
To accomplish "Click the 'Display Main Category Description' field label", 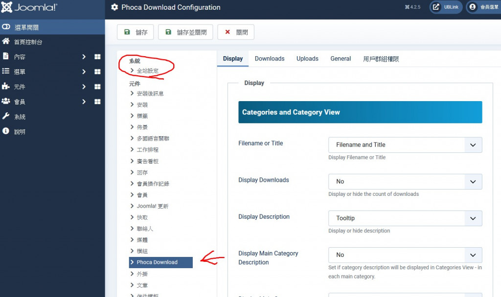I will pos(268,258).
